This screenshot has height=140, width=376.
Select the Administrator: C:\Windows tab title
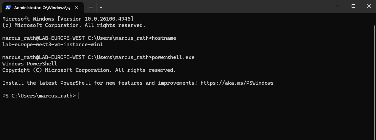(42, 8)
